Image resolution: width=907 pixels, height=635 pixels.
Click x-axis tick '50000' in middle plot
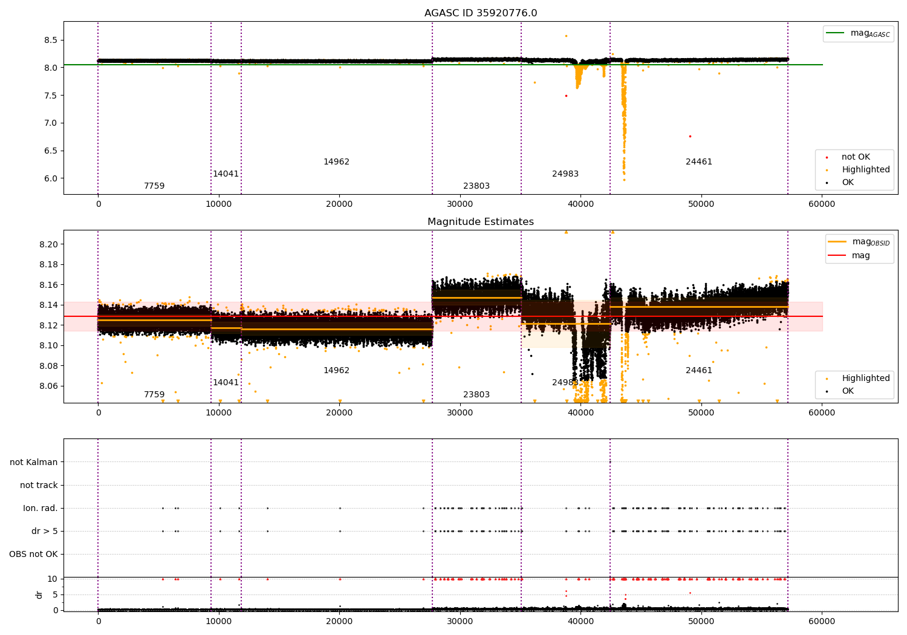pyautogui.click(x=701, y=413)
